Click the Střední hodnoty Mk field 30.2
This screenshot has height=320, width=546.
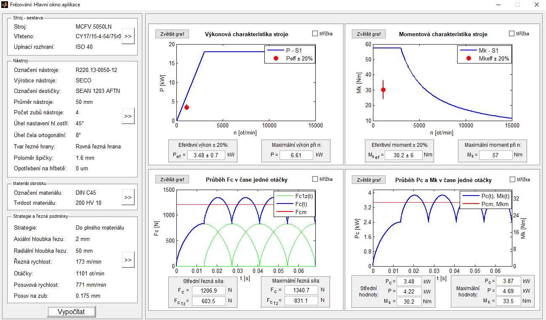point(409,301)
